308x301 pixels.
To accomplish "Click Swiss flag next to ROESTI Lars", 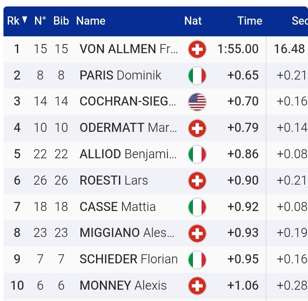I will point(197,181).
